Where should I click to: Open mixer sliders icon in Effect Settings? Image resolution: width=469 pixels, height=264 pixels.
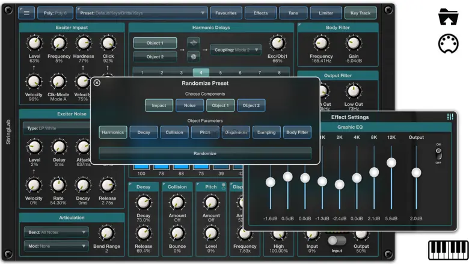tap(450, 117)
